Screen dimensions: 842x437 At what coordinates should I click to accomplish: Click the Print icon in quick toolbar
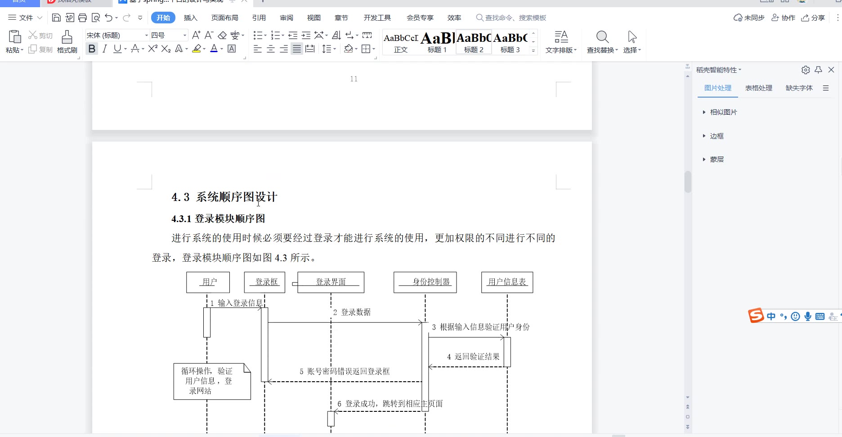pos(82,18)
